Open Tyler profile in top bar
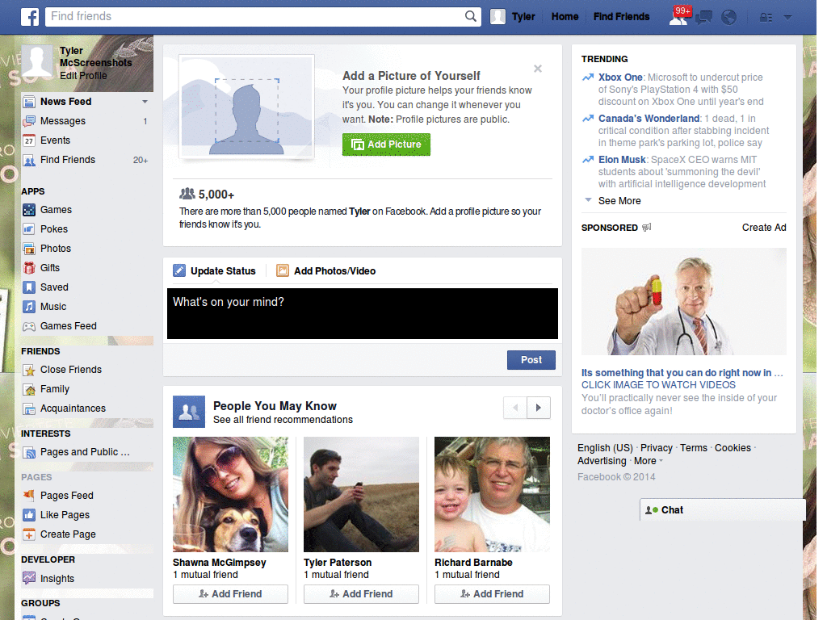 513,17
